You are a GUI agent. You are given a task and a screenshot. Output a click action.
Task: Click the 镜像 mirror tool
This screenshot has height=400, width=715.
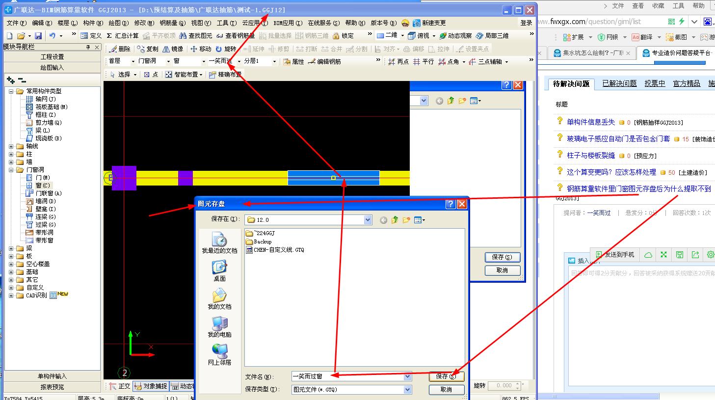[x=173, y=49]
